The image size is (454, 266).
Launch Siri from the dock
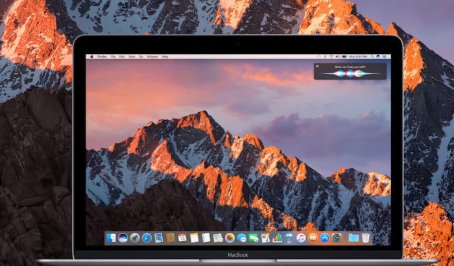pyautogui.click(x=123, y=238)
